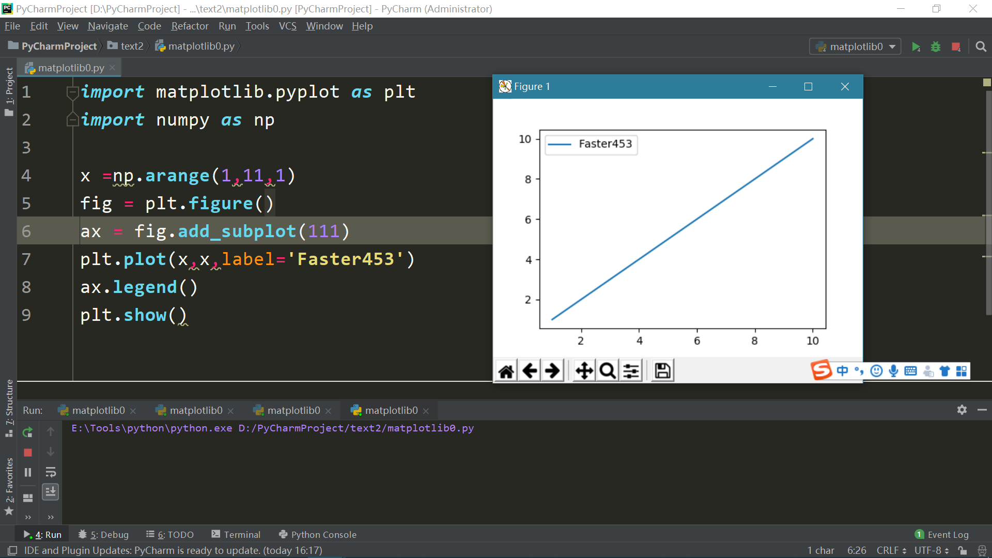Select the matplotlib Pan axes tool
This screenshot has height=558, width=992.
click(x=584, y=371)
